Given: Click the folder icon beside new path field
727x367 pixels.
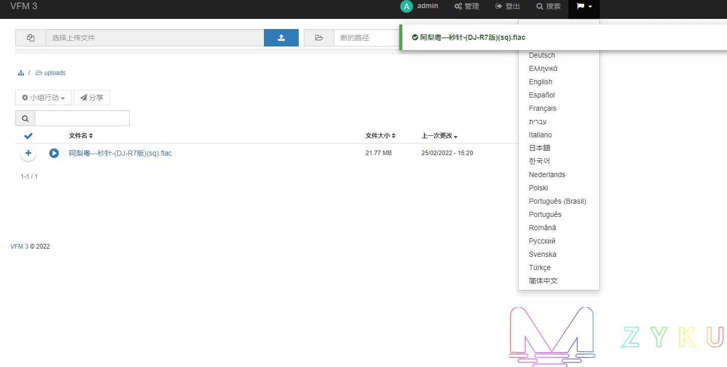Looking at the screenshot, I should 319,38.
